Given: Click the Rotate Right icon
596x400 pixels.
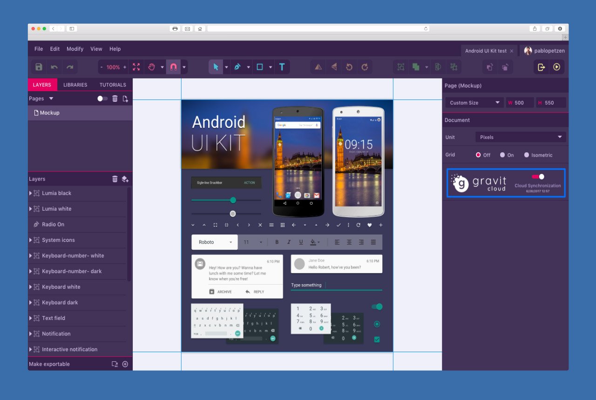Looking at the screenshot, I should 365,67.
